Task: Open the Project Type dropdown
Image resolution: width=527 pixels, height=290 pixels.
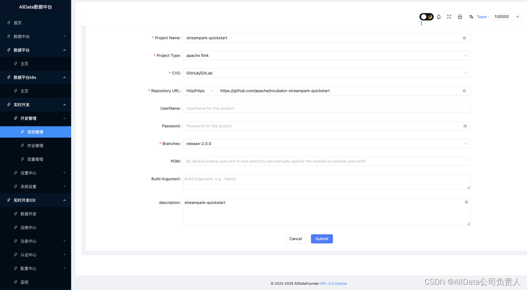Action: coord(326,56)
